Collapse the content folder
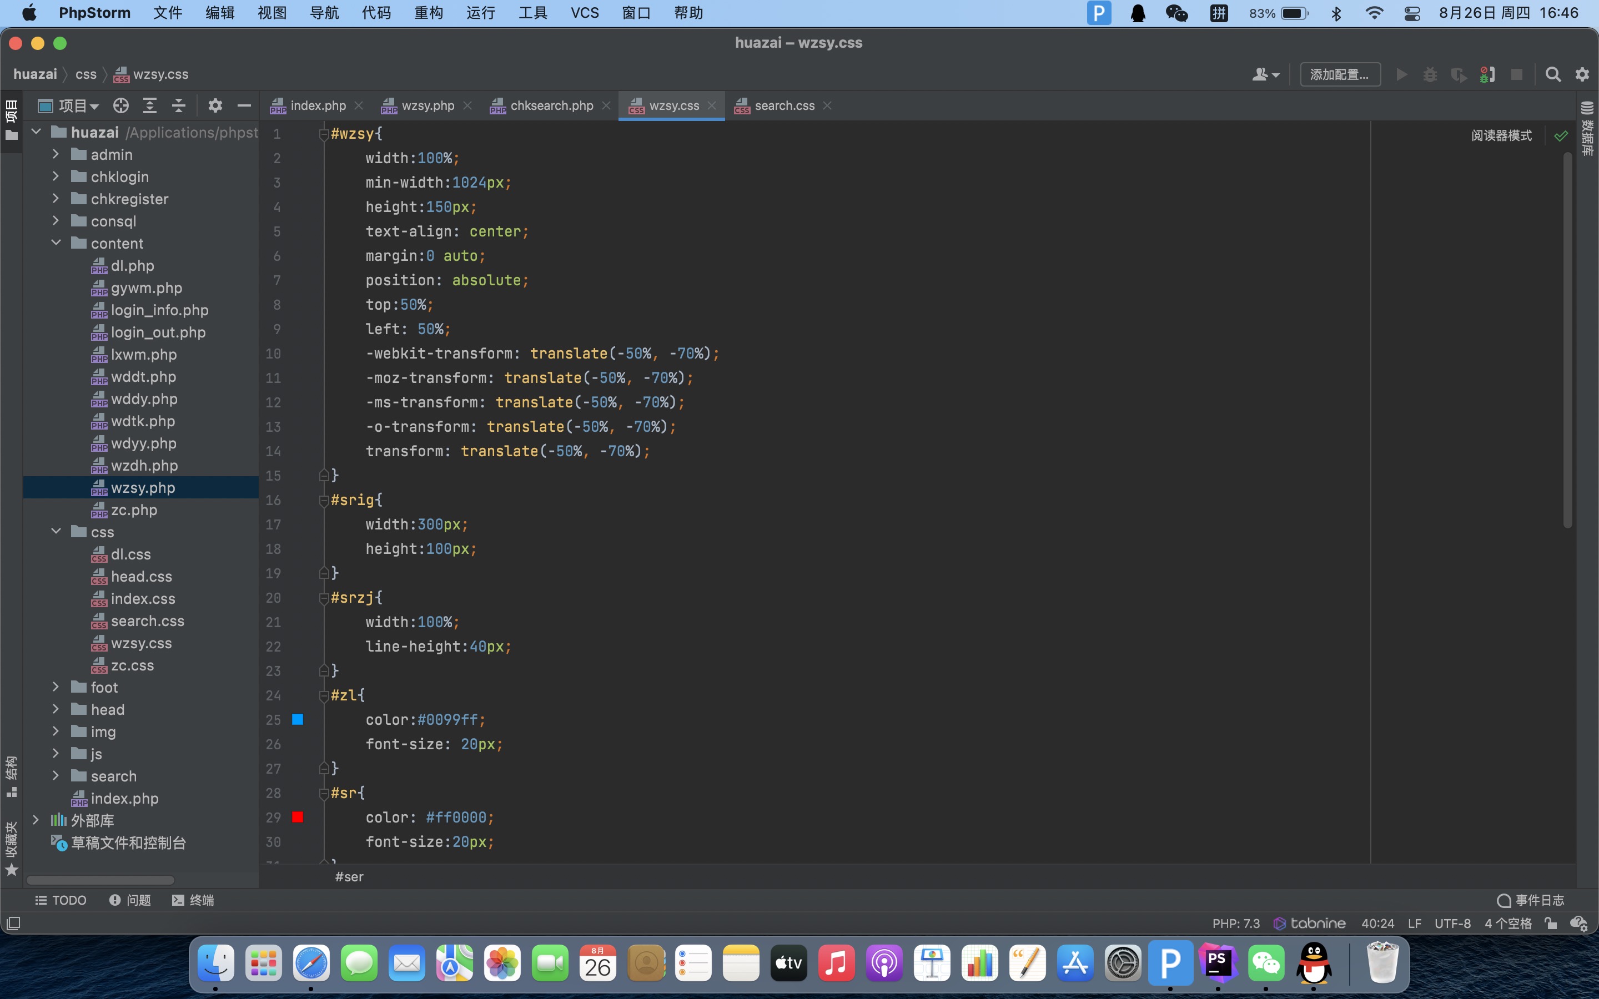The height and width of the screenshot is (999, 1599). [56, 243]
